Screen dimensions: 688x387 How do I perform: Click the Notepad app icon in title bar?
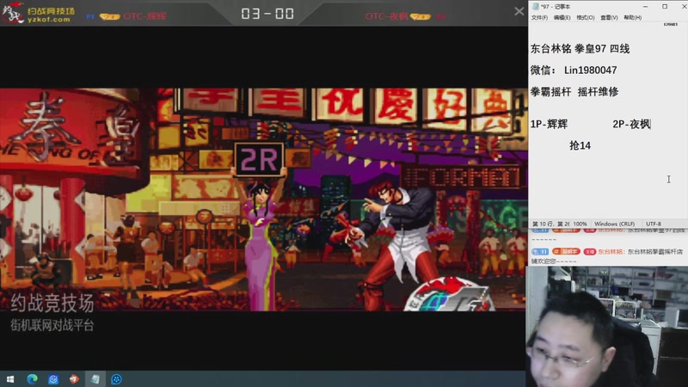click(x=535, y=7)
